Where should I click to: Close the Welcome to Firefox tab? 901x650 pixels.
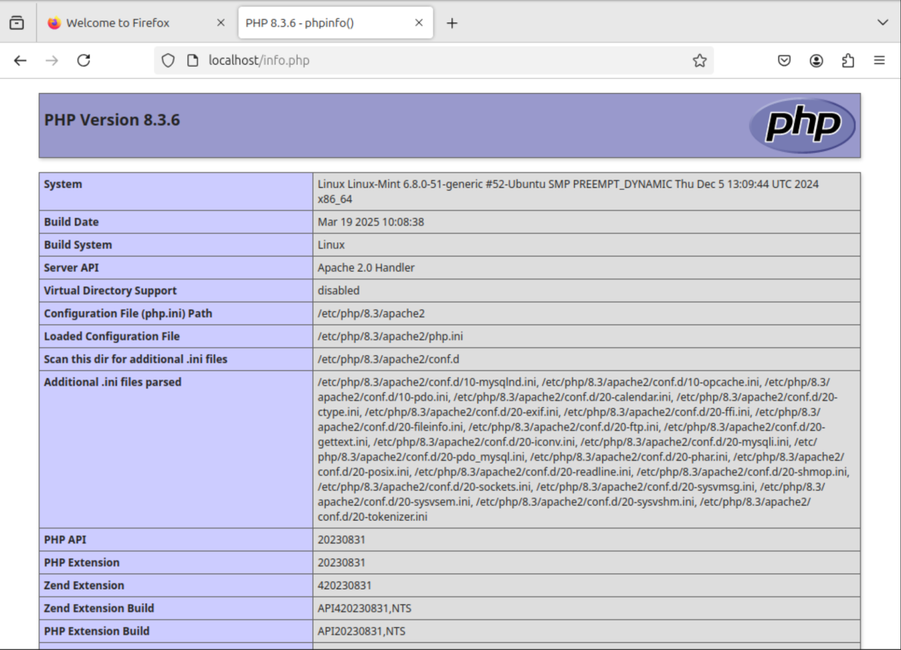point(221,22)
